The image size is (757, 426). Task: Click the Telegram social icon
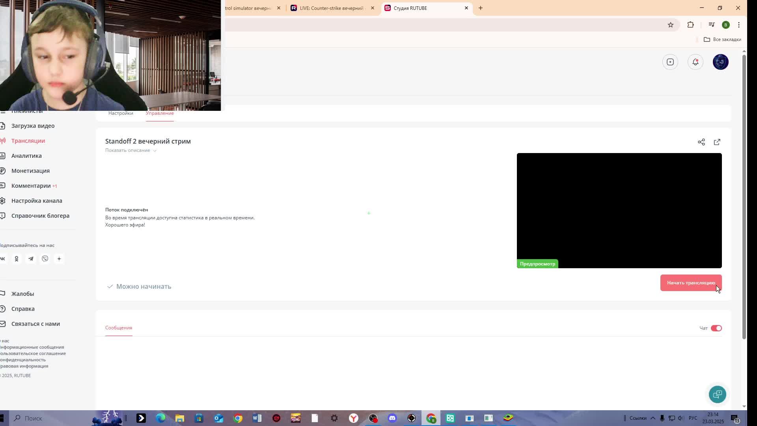point(31,259)
